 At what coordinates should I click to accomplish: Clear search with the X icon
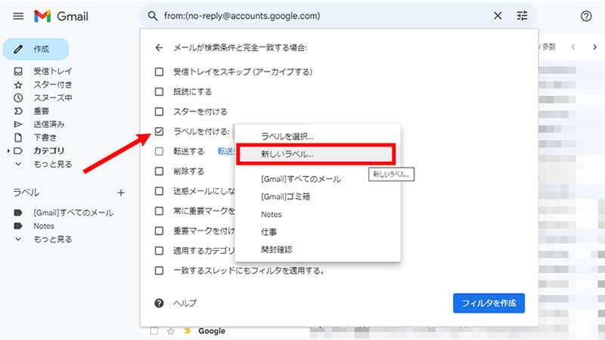(497, 16)
